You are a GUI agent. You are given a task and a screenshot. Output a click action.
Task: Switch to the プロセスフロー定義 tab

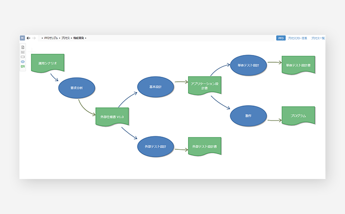coord(297,38)
